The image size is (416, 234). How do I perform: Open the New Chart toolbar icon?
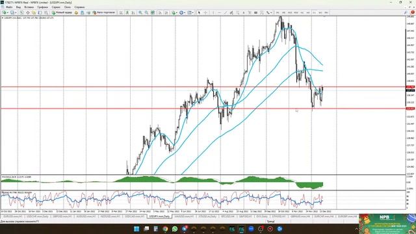[x=5, y=12]
